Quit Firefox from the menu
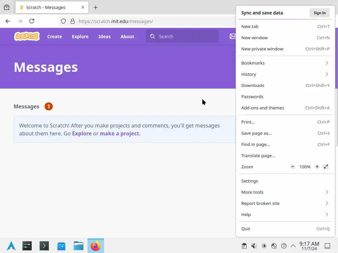 286,229
